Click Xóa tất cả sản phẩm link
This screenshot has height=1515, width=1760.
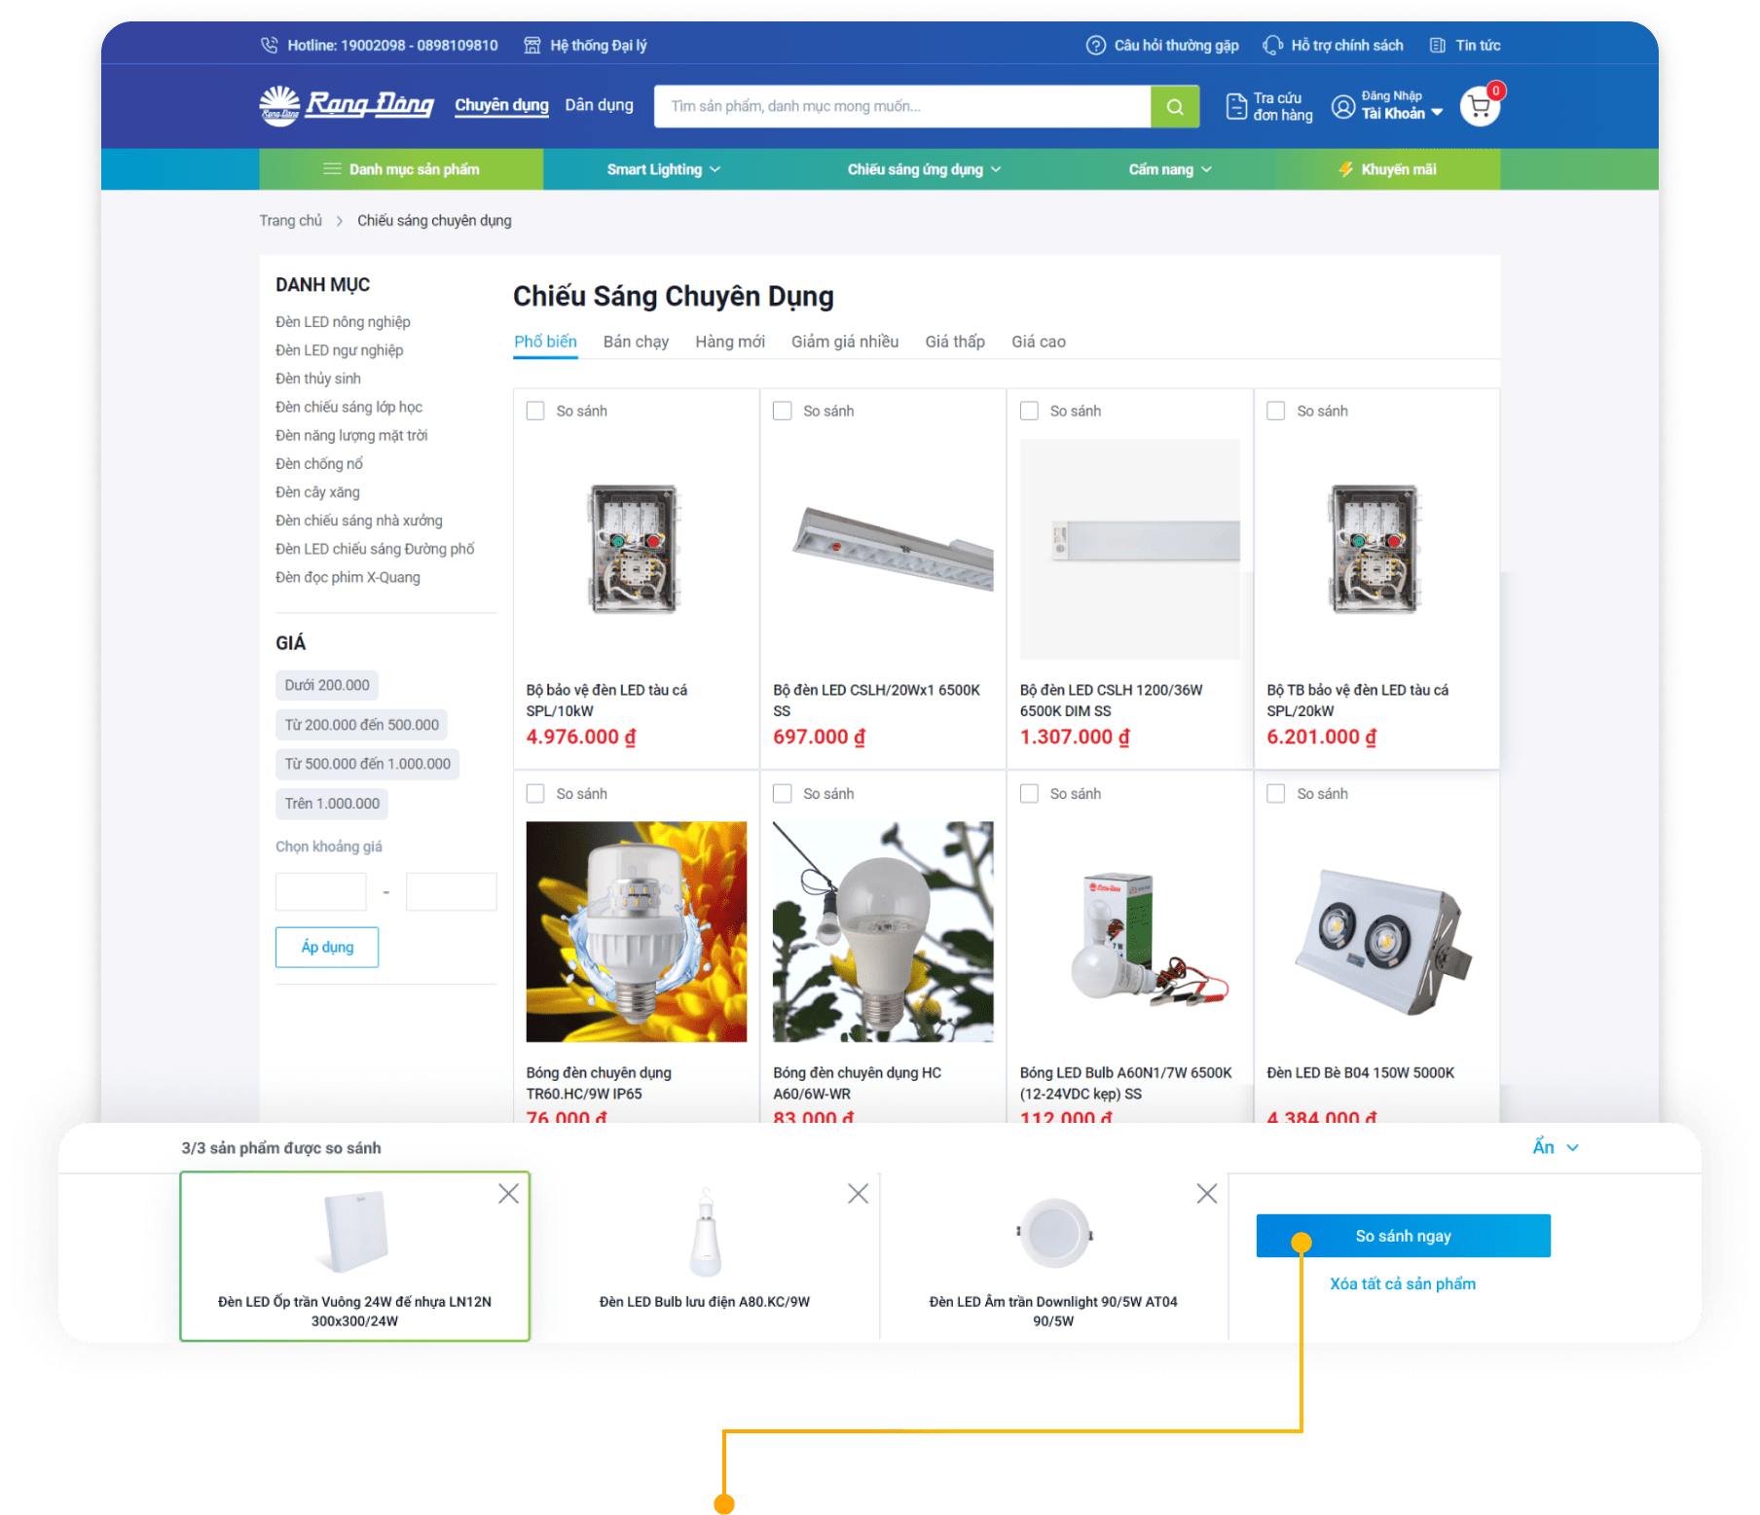click(1403, 1283)
